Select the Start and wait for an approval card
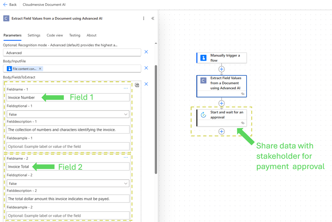 (x=222, y=118)
